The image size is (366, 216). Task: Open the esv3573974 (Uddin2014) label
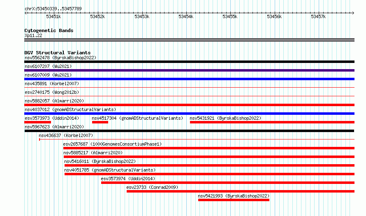tap(128, 179)
